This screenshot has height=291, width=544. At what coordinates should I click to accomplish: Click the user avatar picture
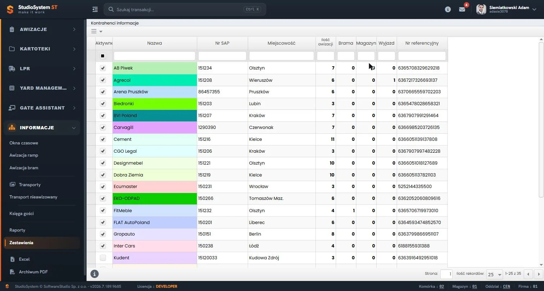[x=481, y=9]
